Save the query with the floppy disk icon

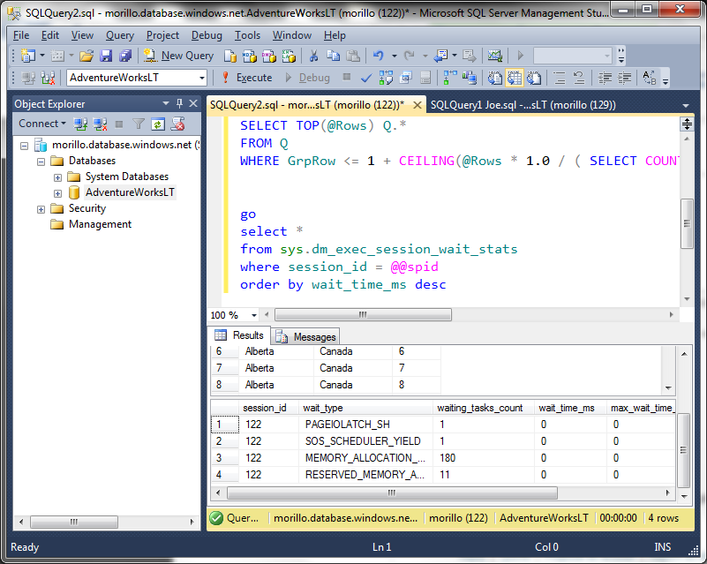(106, 56)
